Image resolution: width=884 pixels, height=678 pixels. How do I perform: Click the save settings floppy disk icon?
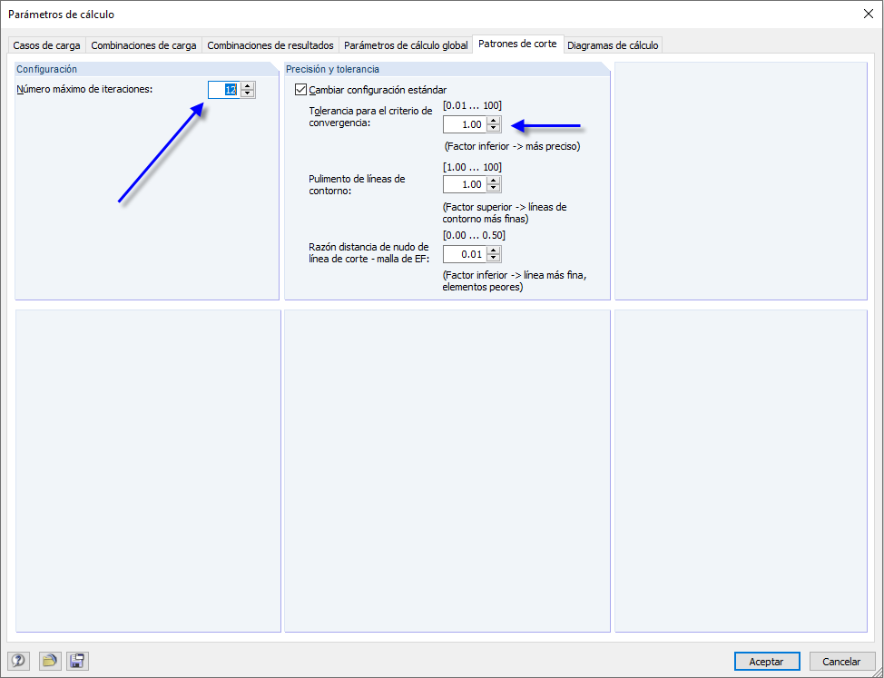pyautogui.click(x=77, y=661)
